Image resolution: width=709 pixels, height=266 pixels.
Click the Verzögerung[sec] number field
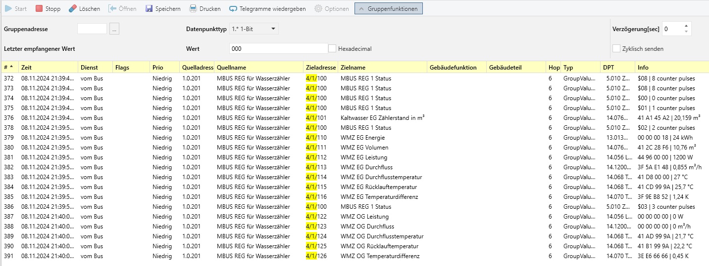[671, 29]
